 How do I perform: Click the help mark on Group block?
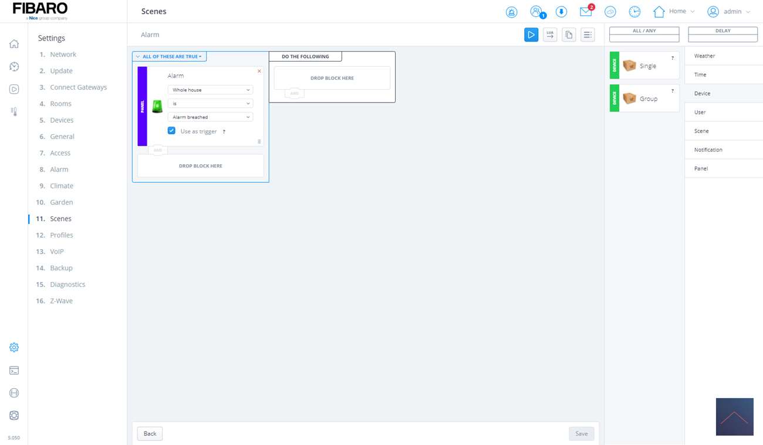coord(673,91)
